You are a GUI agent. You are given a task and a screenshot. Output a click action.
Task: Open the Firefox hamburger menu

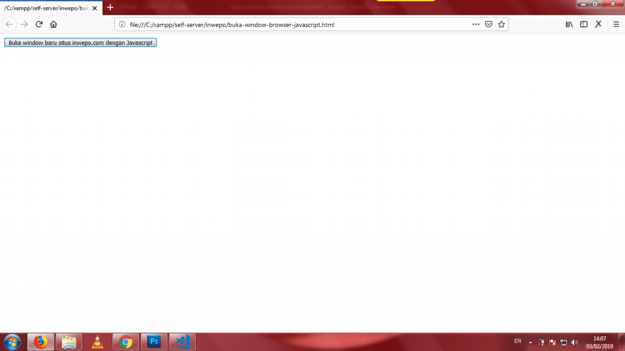616,24
